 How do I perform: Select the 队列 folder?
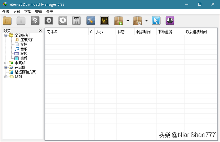click(x=18, y=77)
